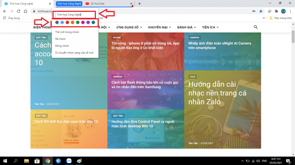Viewport: 295px width, 165px height.
Task: Open Zalo from the taskbar
Action: pyautogui.click(x=69, y=161)
